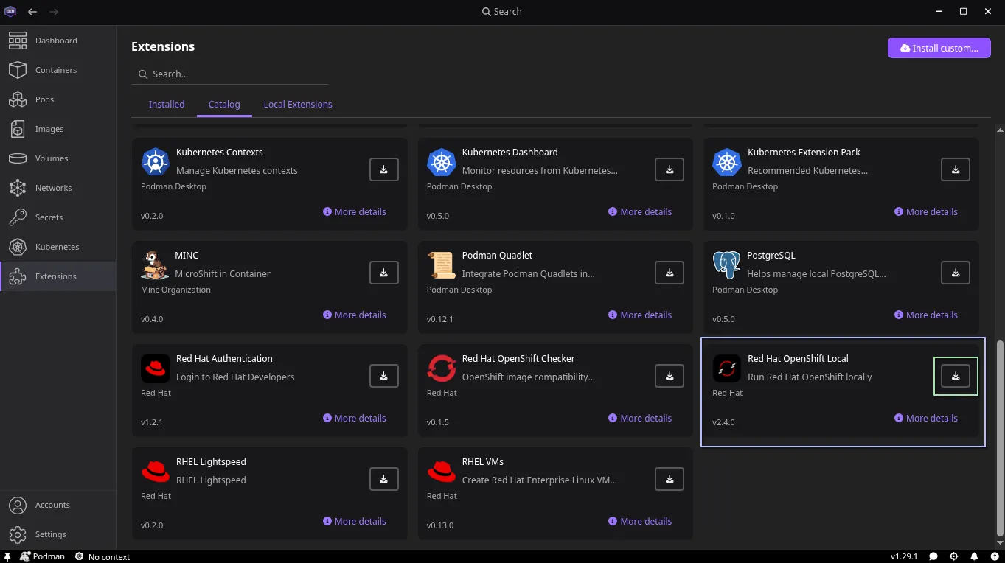Install the MINC extension
Image resolution: width=1005 pixels, height=563 pixels.
383,273
